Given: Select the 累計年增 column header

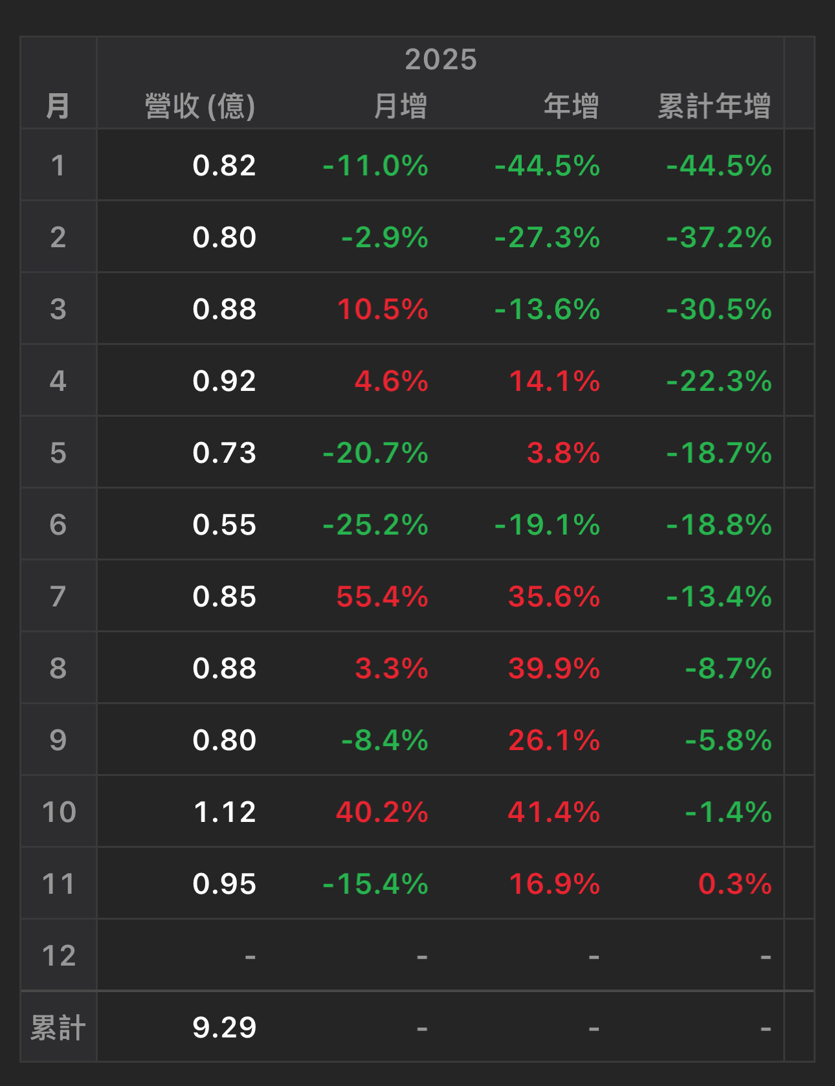Looking at the screenshot, I should [x=715, y=106].
